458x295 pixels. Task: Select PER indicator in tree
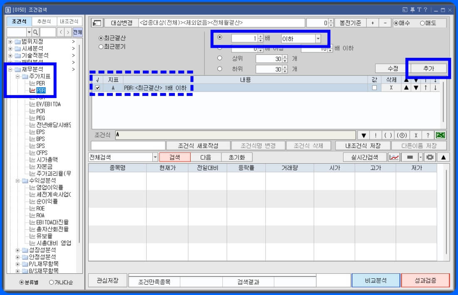point(40,84)
